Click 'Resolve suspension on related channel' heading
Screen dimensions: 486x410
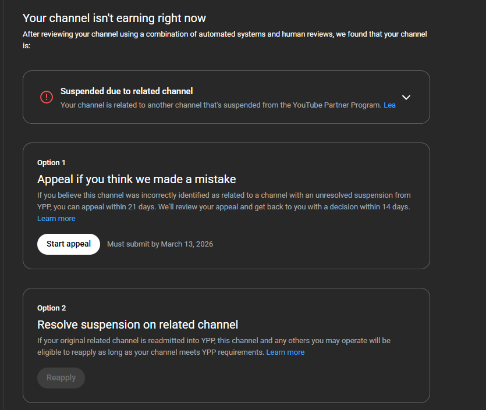point(137,325)
